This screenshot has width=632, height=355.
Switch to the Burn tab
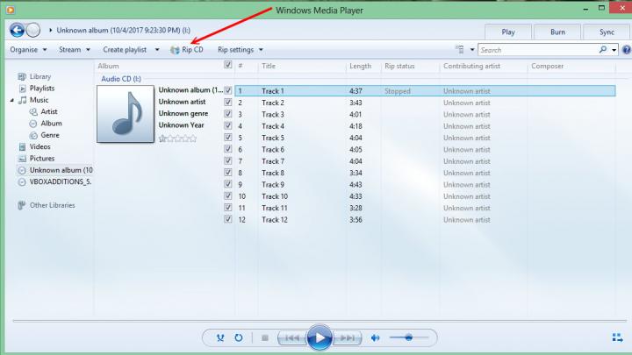(557, 32)
